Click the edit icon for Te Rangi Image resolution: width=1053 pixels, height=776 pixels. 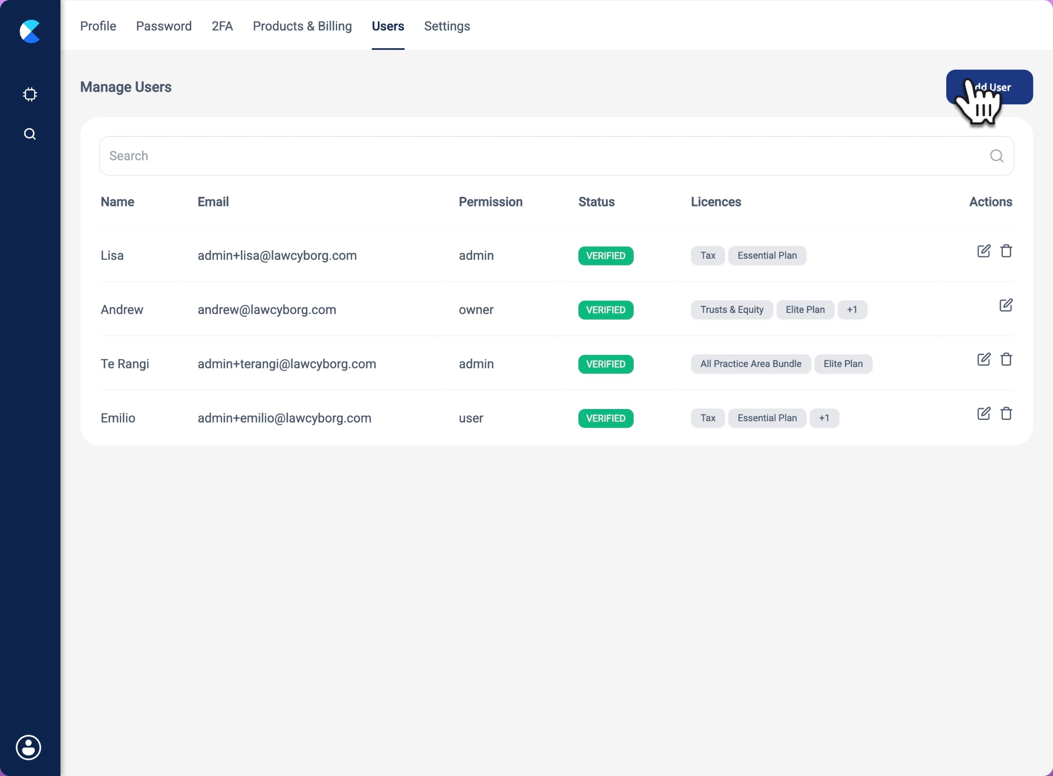983,359
